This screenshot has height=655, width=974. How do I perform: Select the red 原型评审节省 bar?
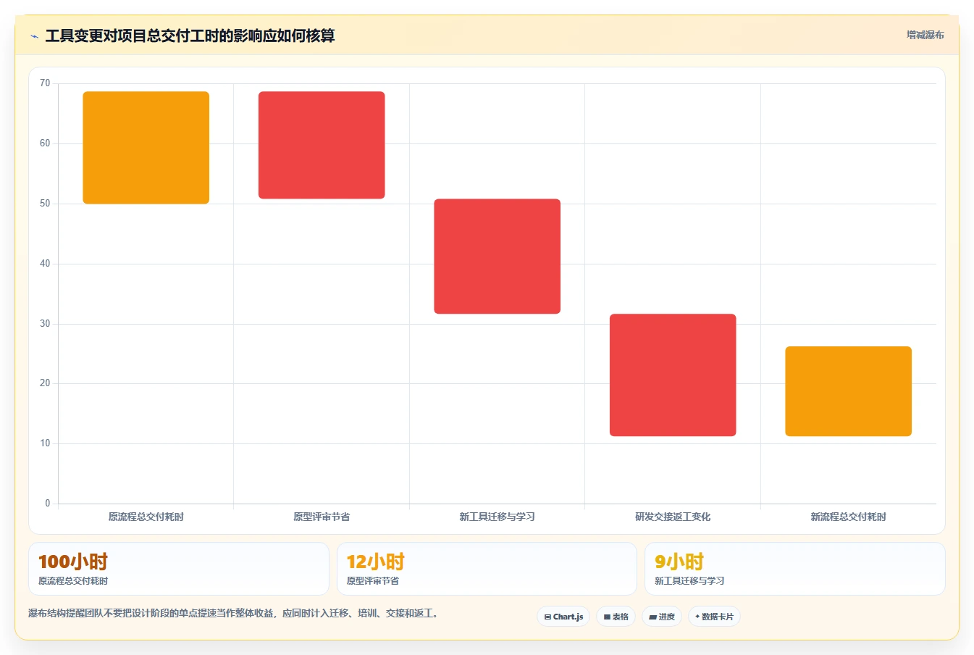(x=322, y=145)
